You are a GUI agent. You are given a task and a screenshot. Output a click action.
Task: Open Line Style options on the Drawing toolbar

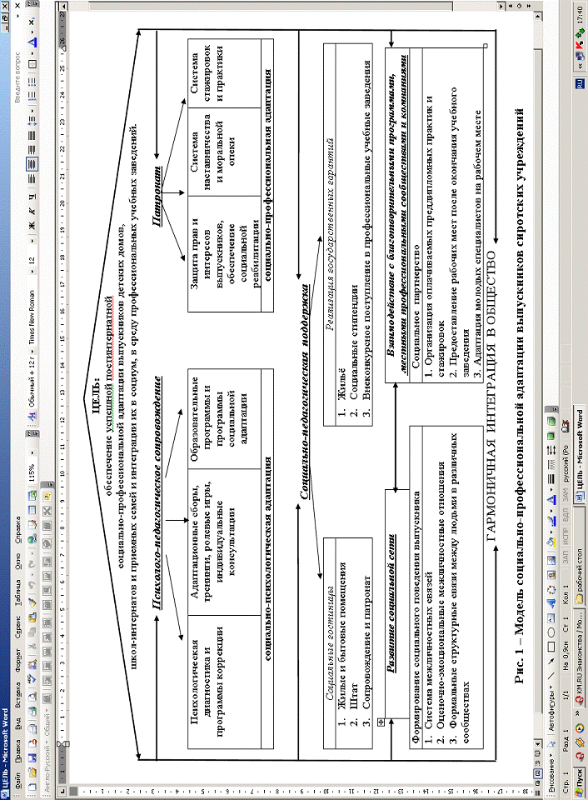click(552, 478)
